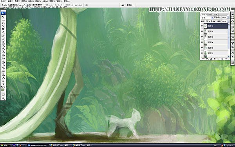Select the Eraser tool

3,49
